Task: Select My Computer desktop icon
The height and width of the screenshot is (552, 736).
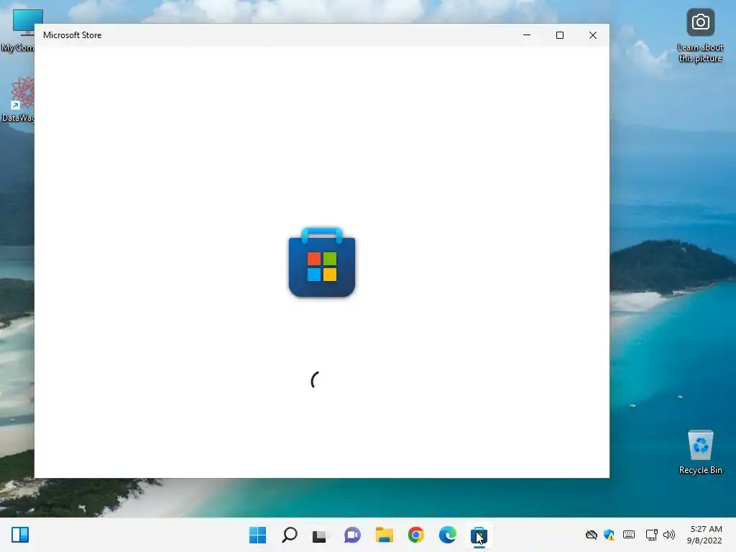Action: (17, 30)
